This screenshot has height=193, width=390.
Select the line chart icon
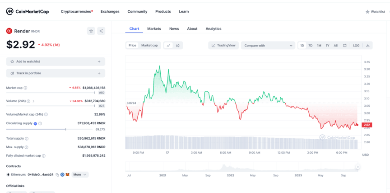tap(168, 45)
